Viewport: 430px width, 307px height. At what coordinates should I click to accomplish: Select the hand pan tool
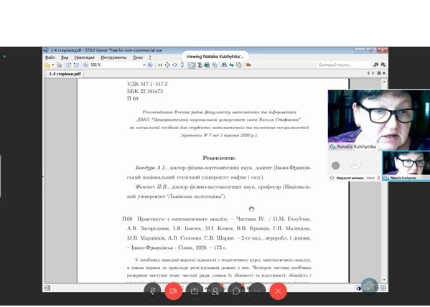click(192, 65)
